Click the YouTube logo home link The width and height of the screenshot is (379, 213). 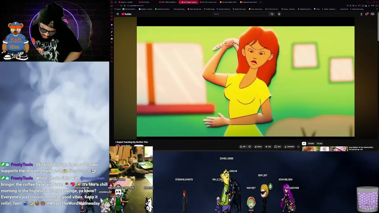pyautogui.click(x=126, y=14)
